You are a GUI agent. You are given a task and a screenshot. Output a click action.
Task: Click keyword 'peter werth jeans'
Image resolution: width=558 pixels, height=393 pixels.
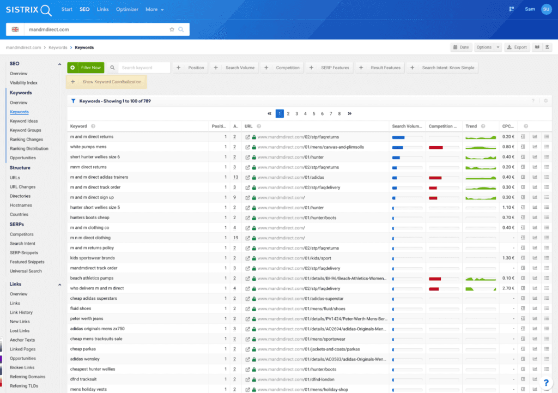point(87,319)
